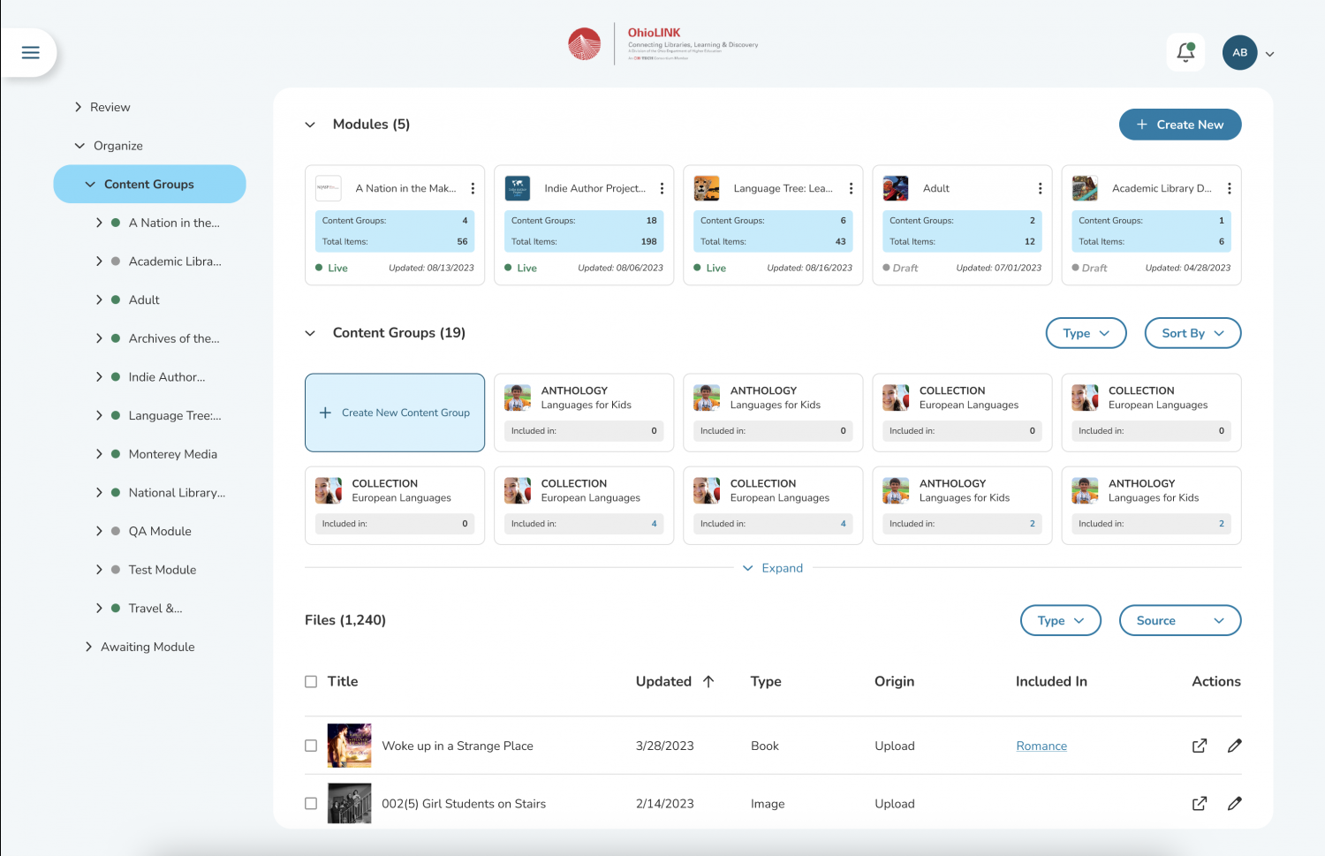Open three-dot menu on Adult module
This screenshot has width=1325, height=856.
tap(1040, 188)
